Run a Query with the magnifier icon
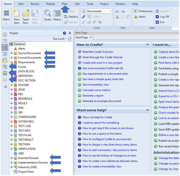The height and width of the screenshot is (176, 180). pyautogui.click(x=48, y=15)
